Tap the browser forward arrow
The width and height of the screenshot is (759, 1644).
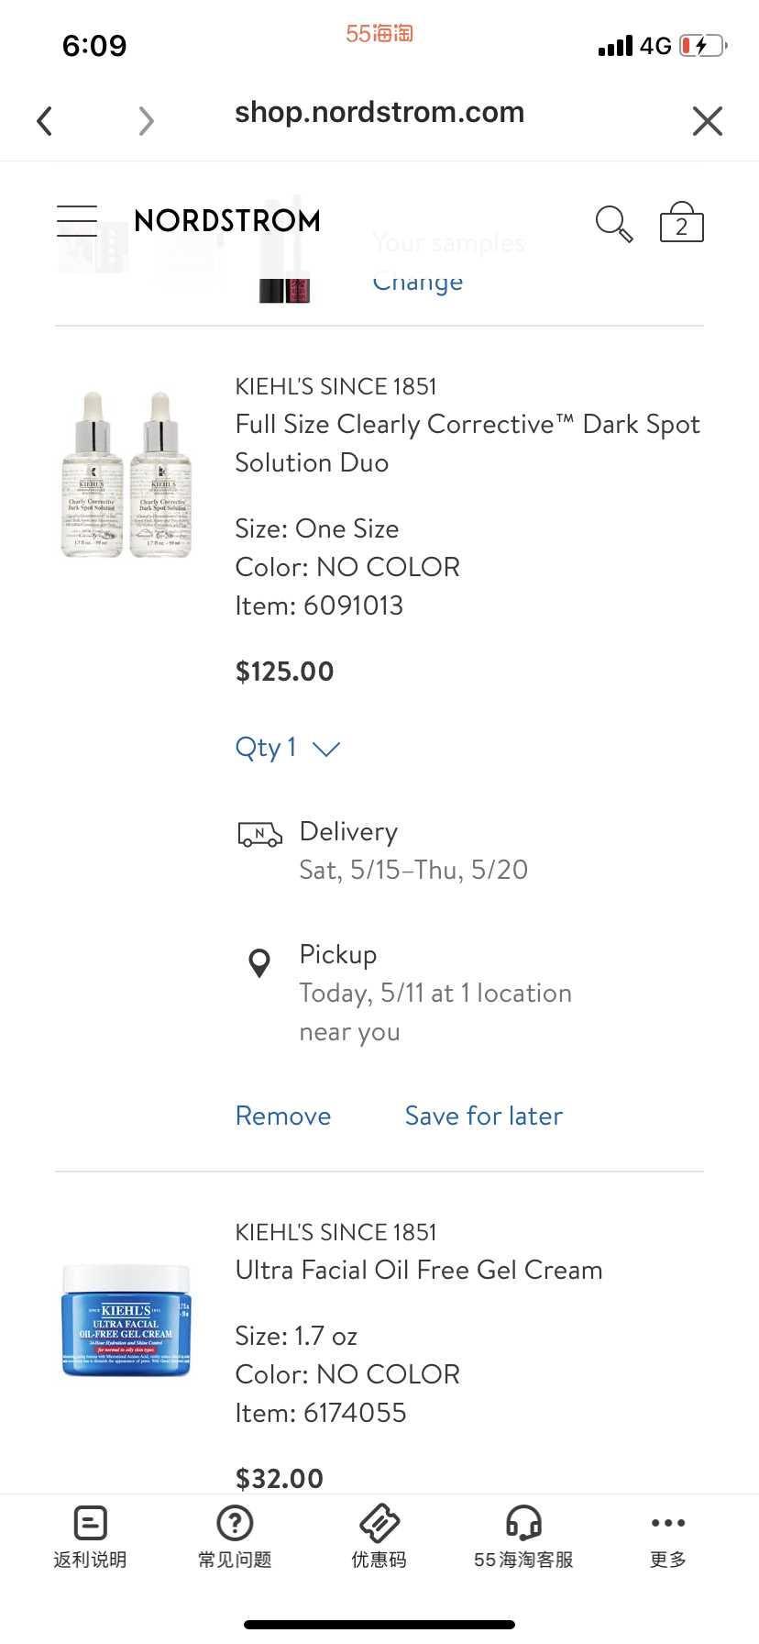tap(146, 120)
